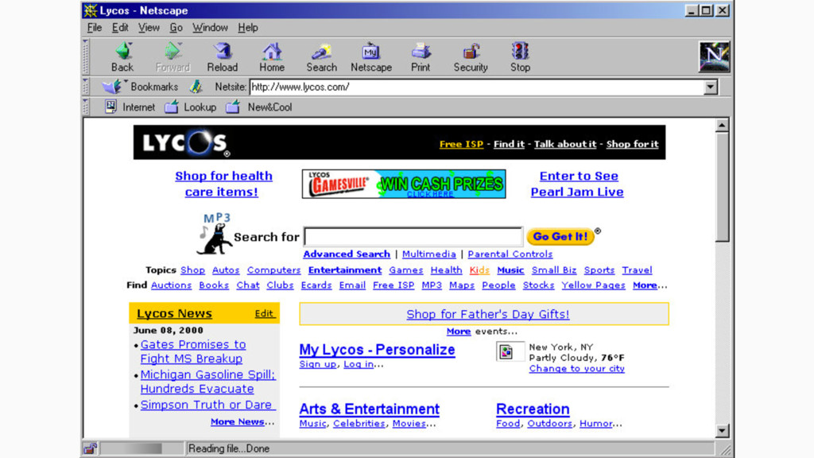
Task: Open the Small Biz topic link
Action: click(554, 270)
